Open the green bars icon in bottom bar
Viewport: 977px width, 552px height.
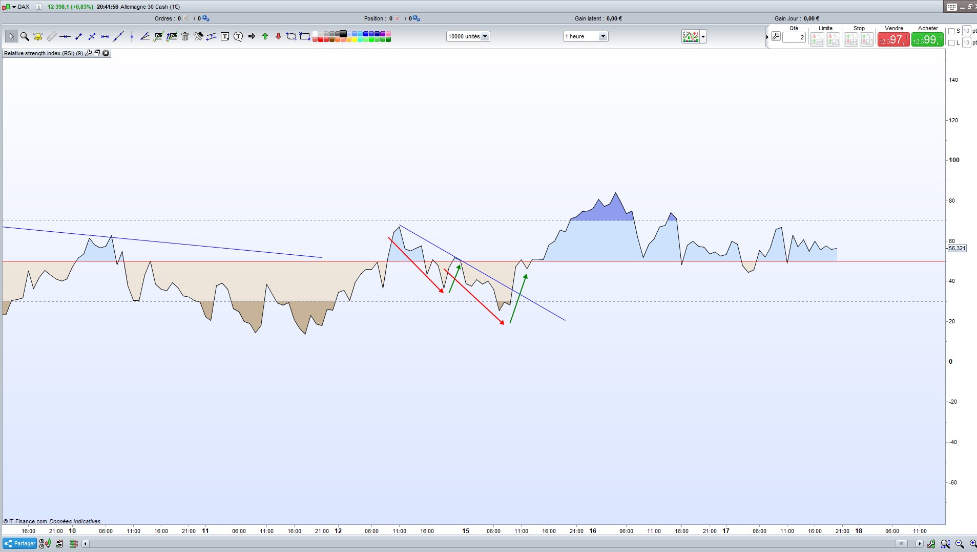(73, 544)
